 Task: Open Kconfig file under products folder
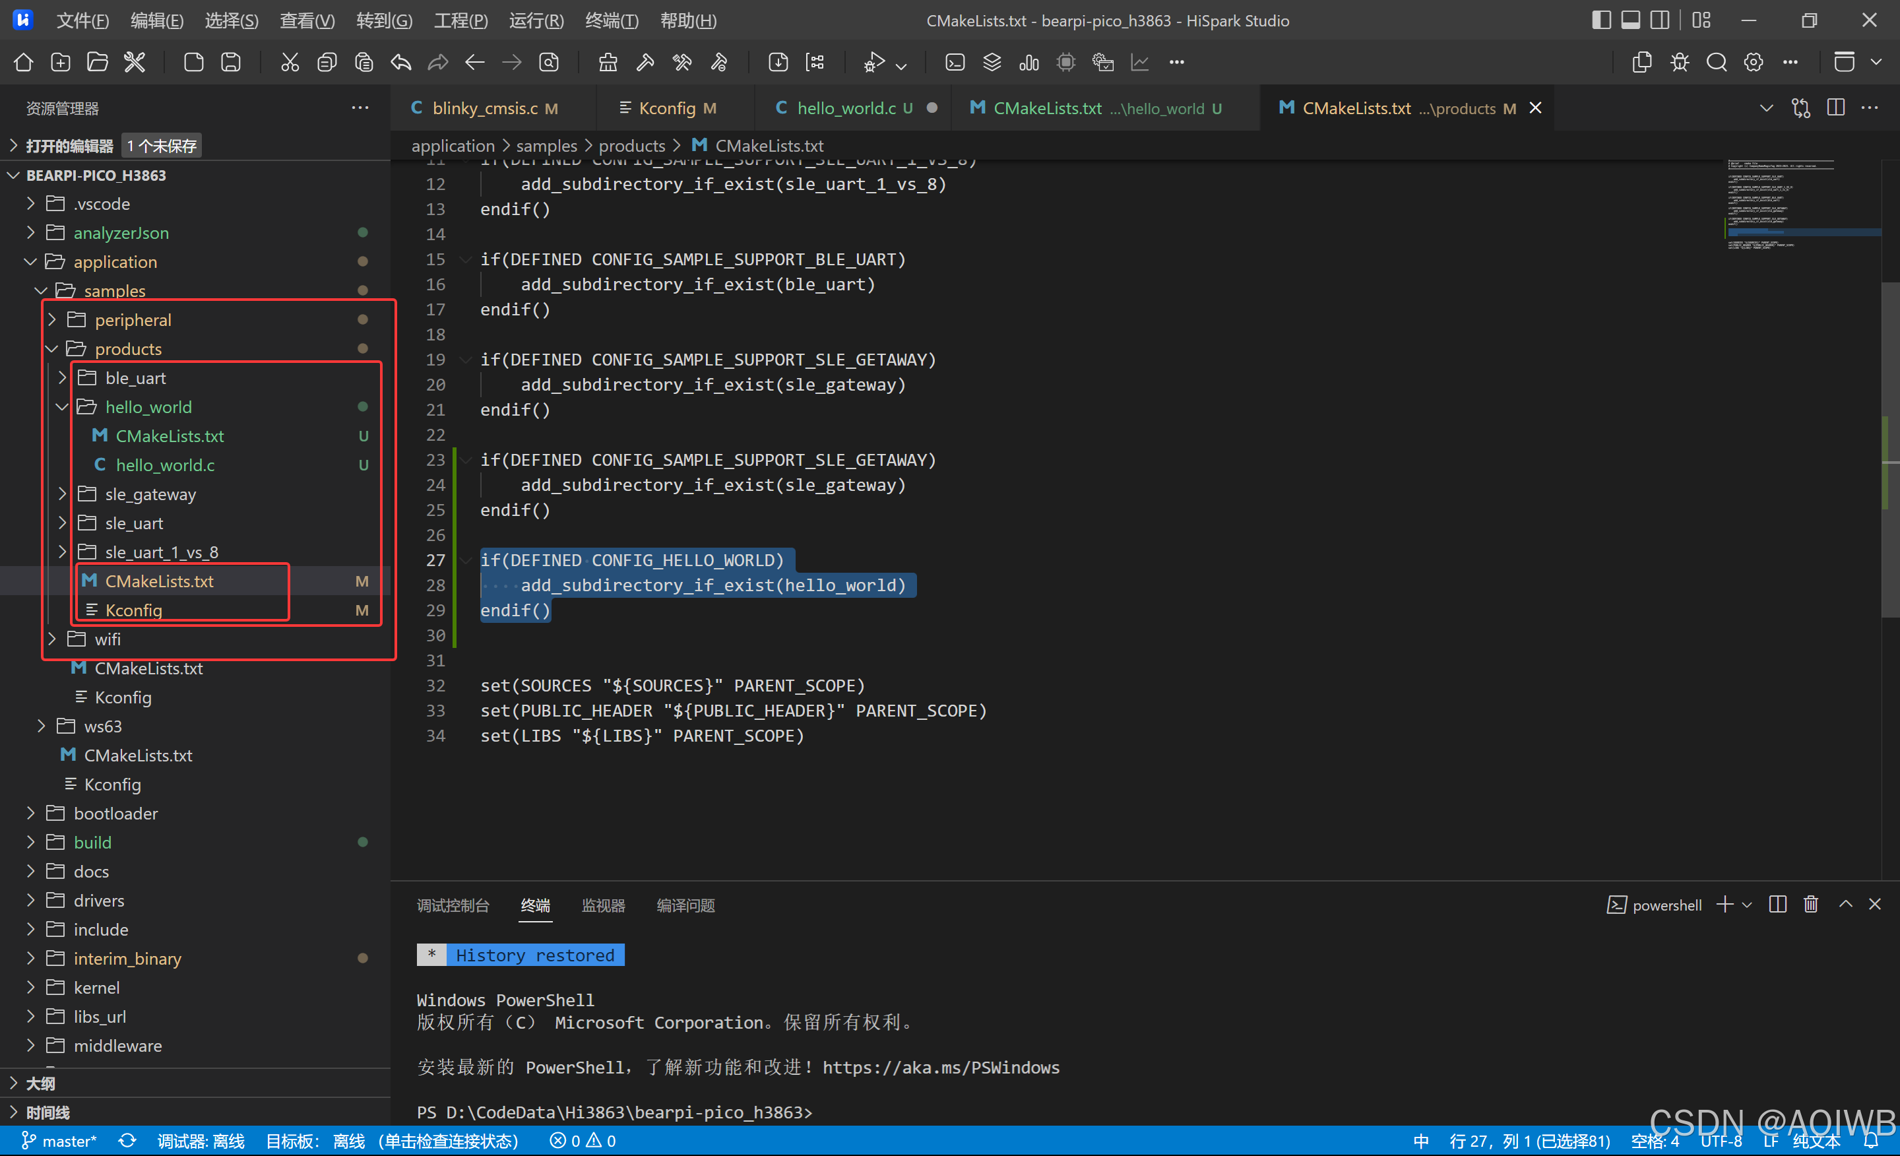coord(133,611)
